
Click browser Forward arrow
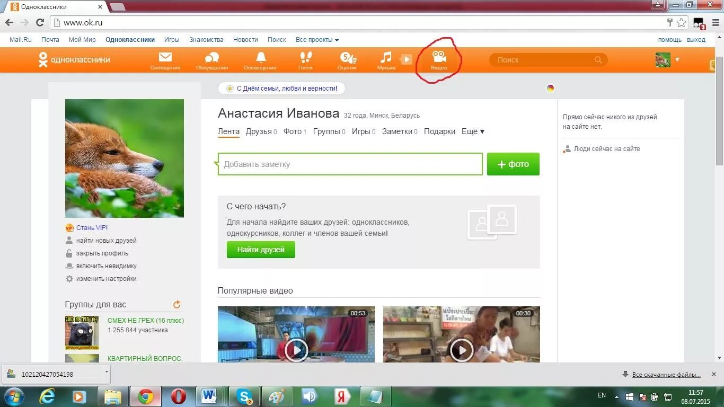tap(24, 23)
